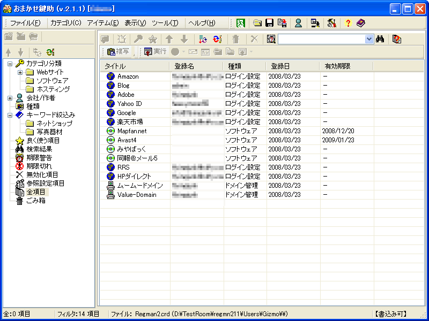
Task: Click the green refresh category tree icon
Action: [50, 52]
